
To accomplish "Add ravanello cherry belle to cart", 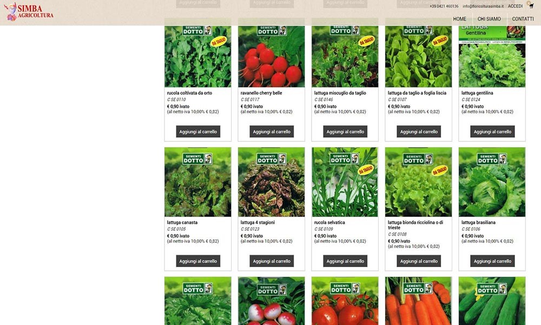I will pos(272,132).
